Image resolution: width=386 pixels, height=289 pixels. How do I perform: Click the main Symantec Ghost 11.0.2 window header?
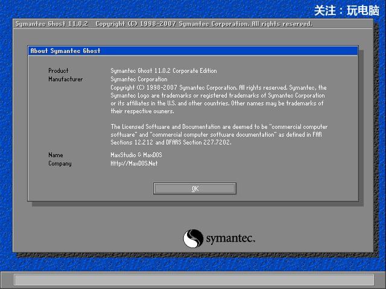(193, 24)
